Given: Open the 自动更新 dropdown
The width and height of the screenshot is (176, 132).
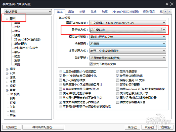Looking at the screenshot, I should coord(128,58).
